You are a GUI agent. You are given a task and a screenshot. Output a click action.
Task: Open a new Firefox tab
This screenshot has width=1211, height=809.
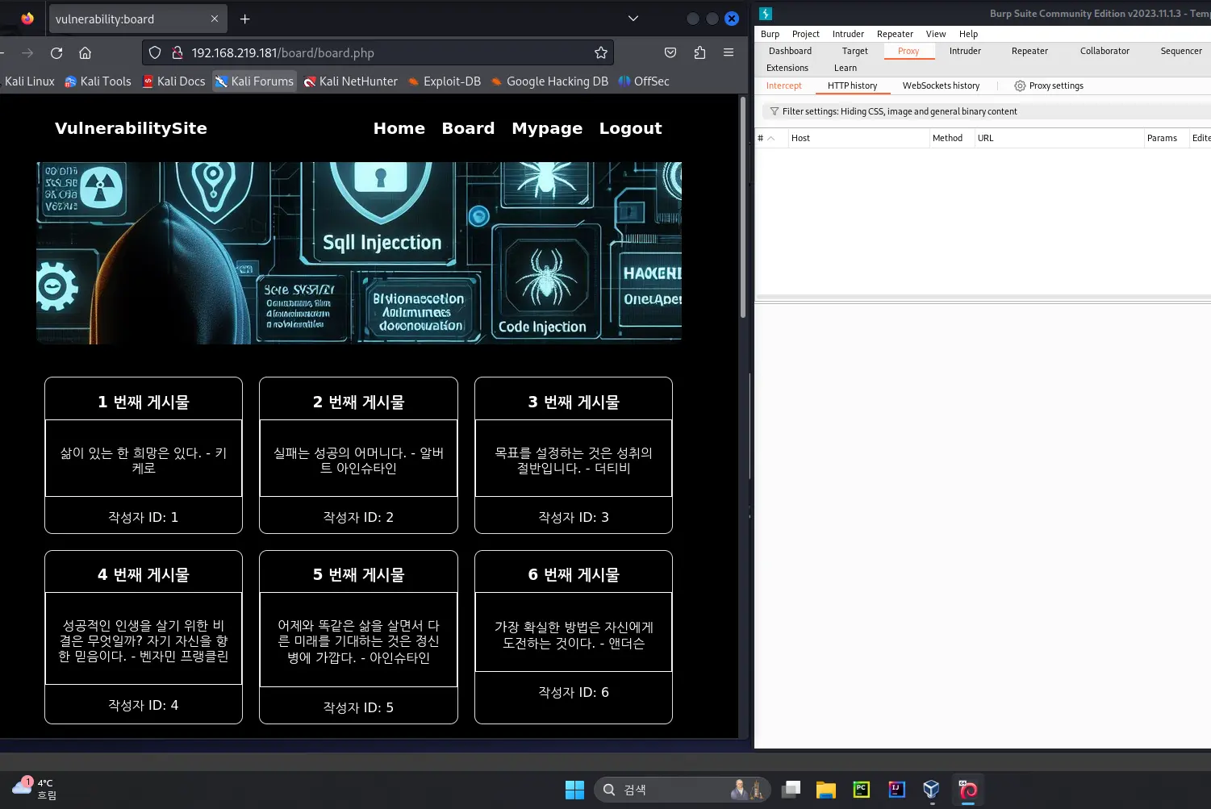click(x=245, y=19)
